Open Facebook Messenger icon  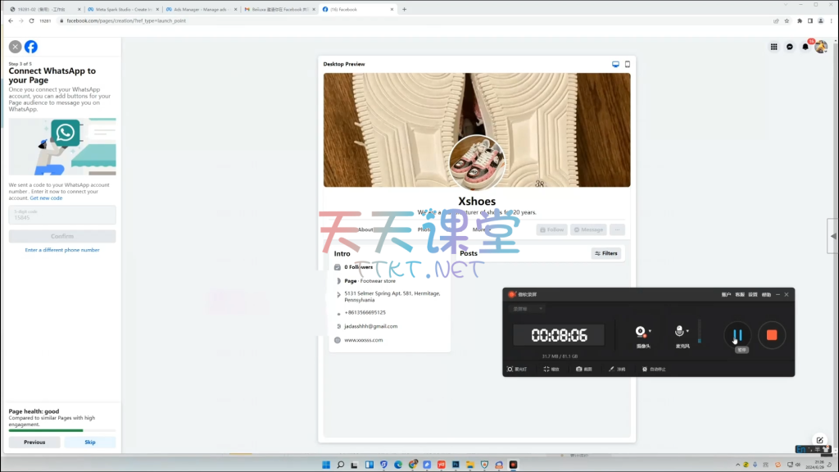tap(790, 47)
